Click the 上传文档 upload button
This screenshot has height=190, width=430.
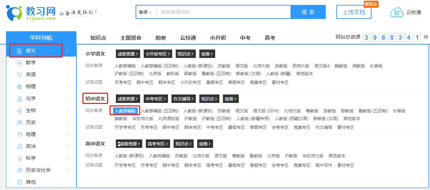click(x=354, y=12)
